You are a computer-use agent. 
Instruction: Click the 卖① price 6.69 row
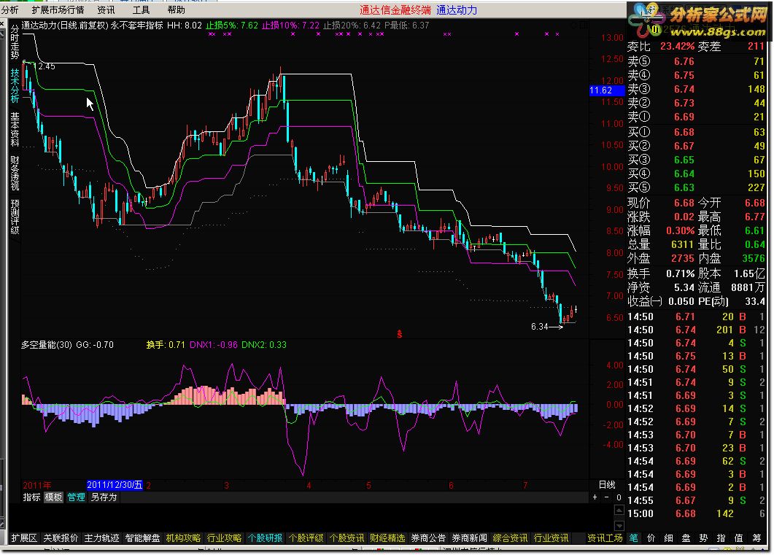(x=695, y=117)
